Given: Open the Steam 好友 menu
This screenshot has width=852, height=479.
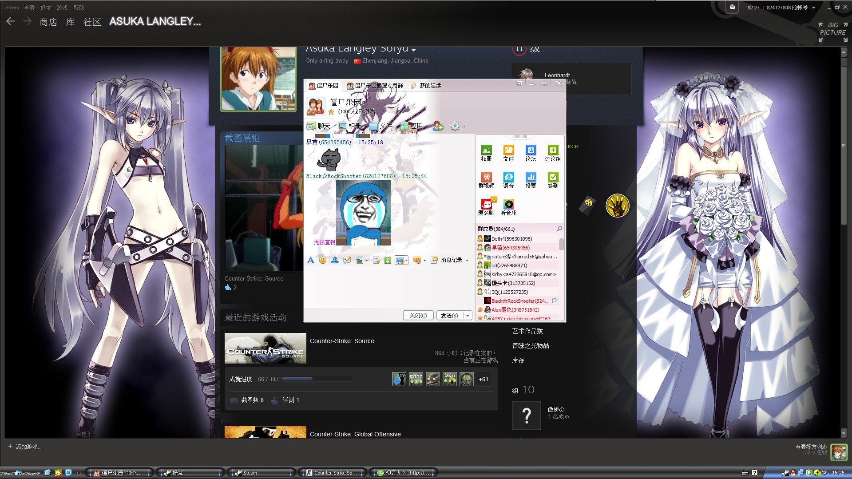Looking at the screenshot, I should [x=46, y=8].
